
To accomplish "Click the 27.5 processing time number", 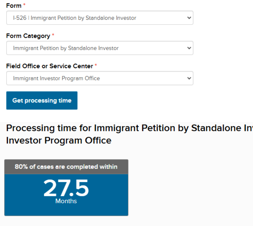I will tap(66, 188).
